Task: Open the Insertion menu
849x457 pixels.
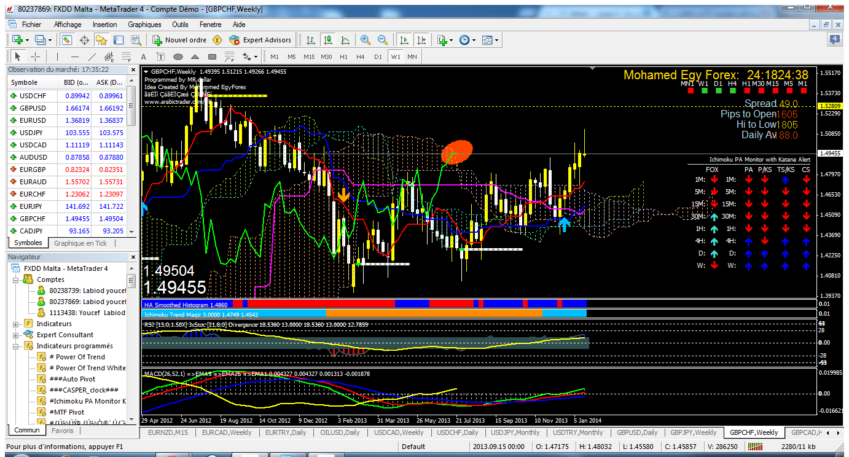Action: 104,25
